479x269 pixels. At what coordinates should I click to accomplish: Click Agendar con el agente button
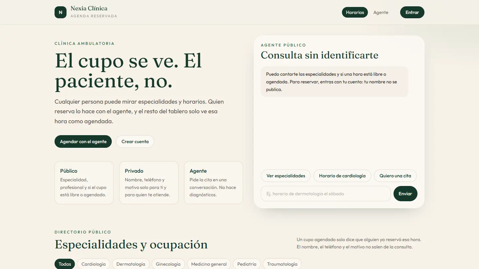(x=83, y=141)
